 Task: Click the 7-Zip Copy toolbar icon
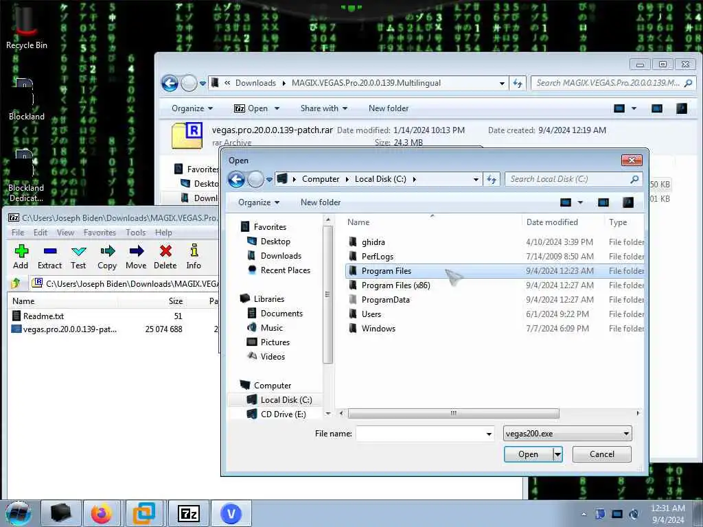click(x=107, y=257)
